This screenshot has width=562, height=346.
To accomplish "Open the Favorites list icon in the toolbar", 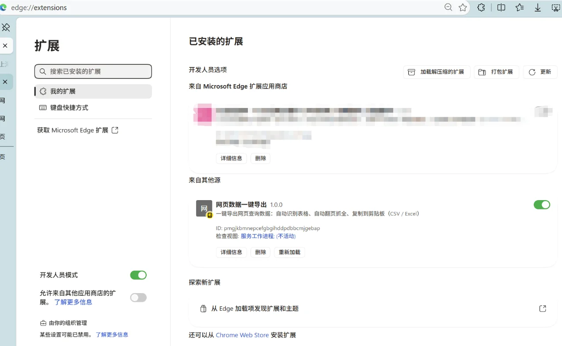I will (x=520, y=7).
